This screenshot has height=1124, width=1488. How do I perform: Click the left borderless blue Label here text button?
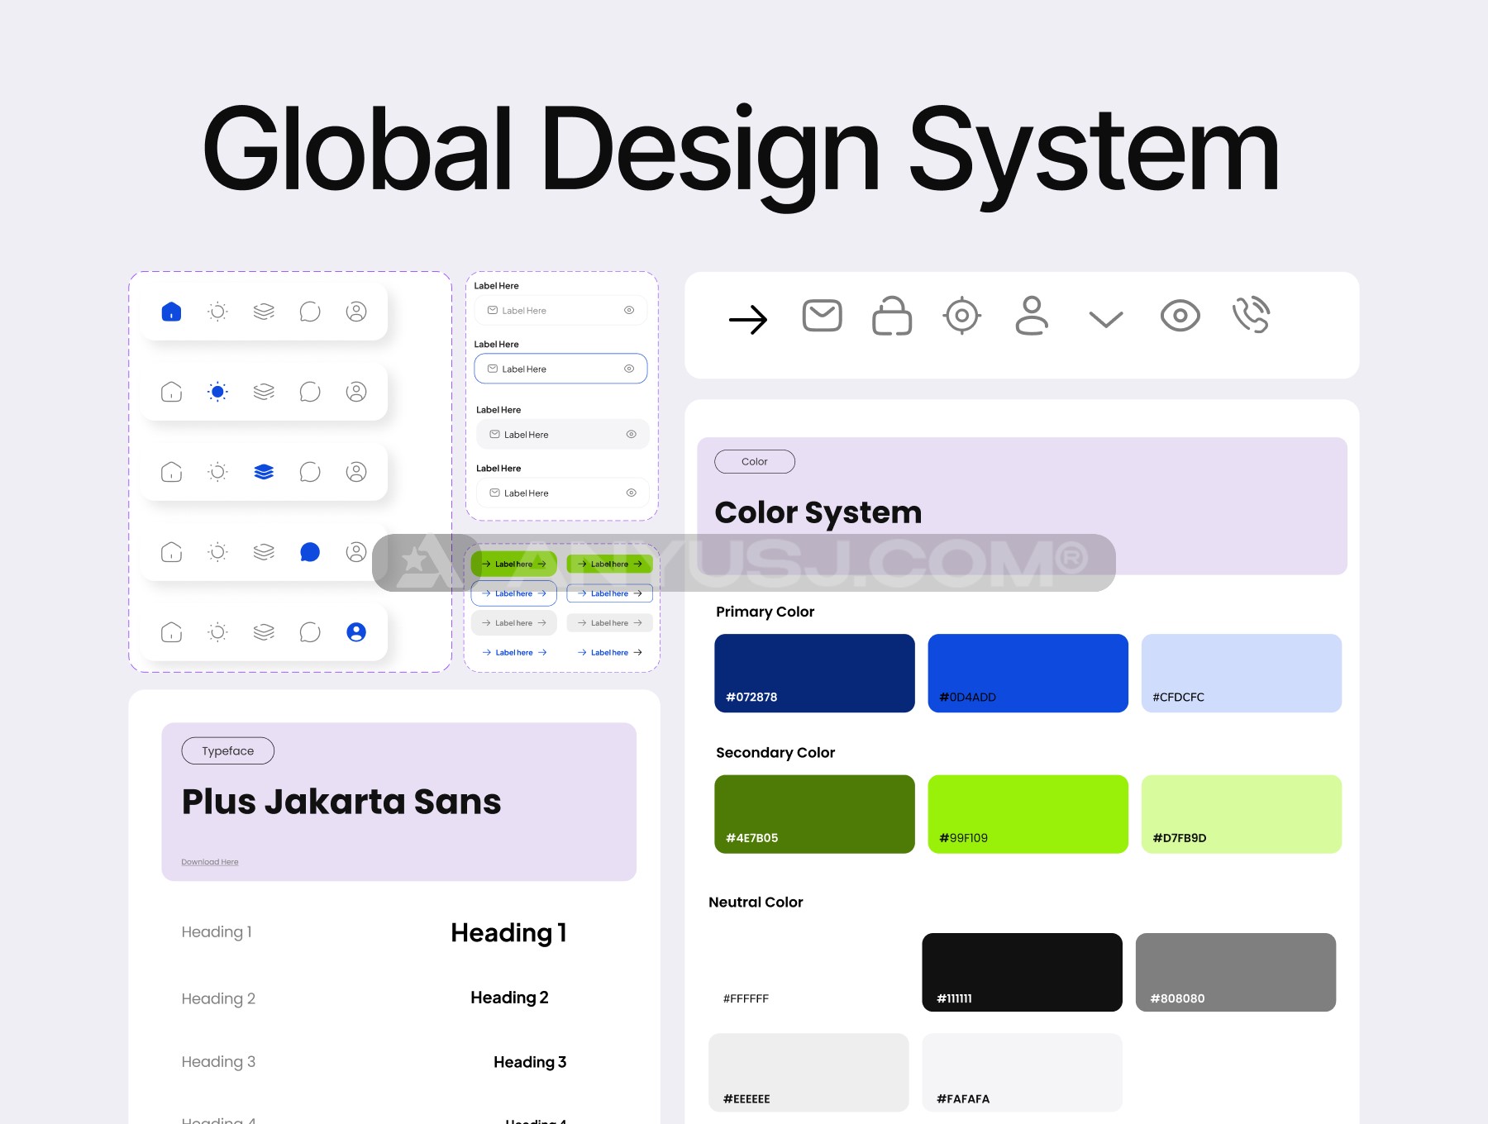coord(514,653)
